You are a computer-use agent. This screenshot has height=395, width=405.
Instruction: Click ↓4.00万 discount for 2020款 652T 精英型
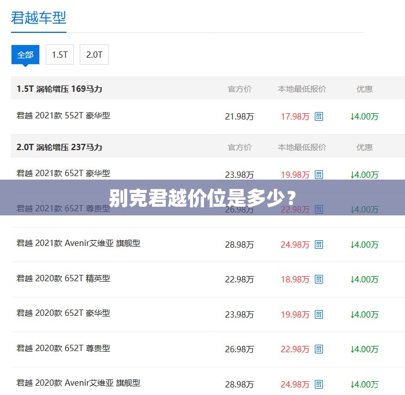pyautogui.click(x=365, y=280)
